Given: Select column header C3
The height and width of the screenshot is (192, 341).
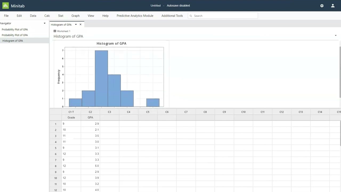Looking at the screenshot, I should point(109,112).
